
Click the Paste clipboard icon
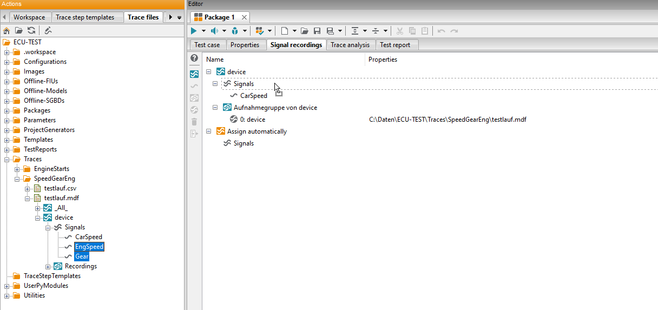click(x=425, y=31)
